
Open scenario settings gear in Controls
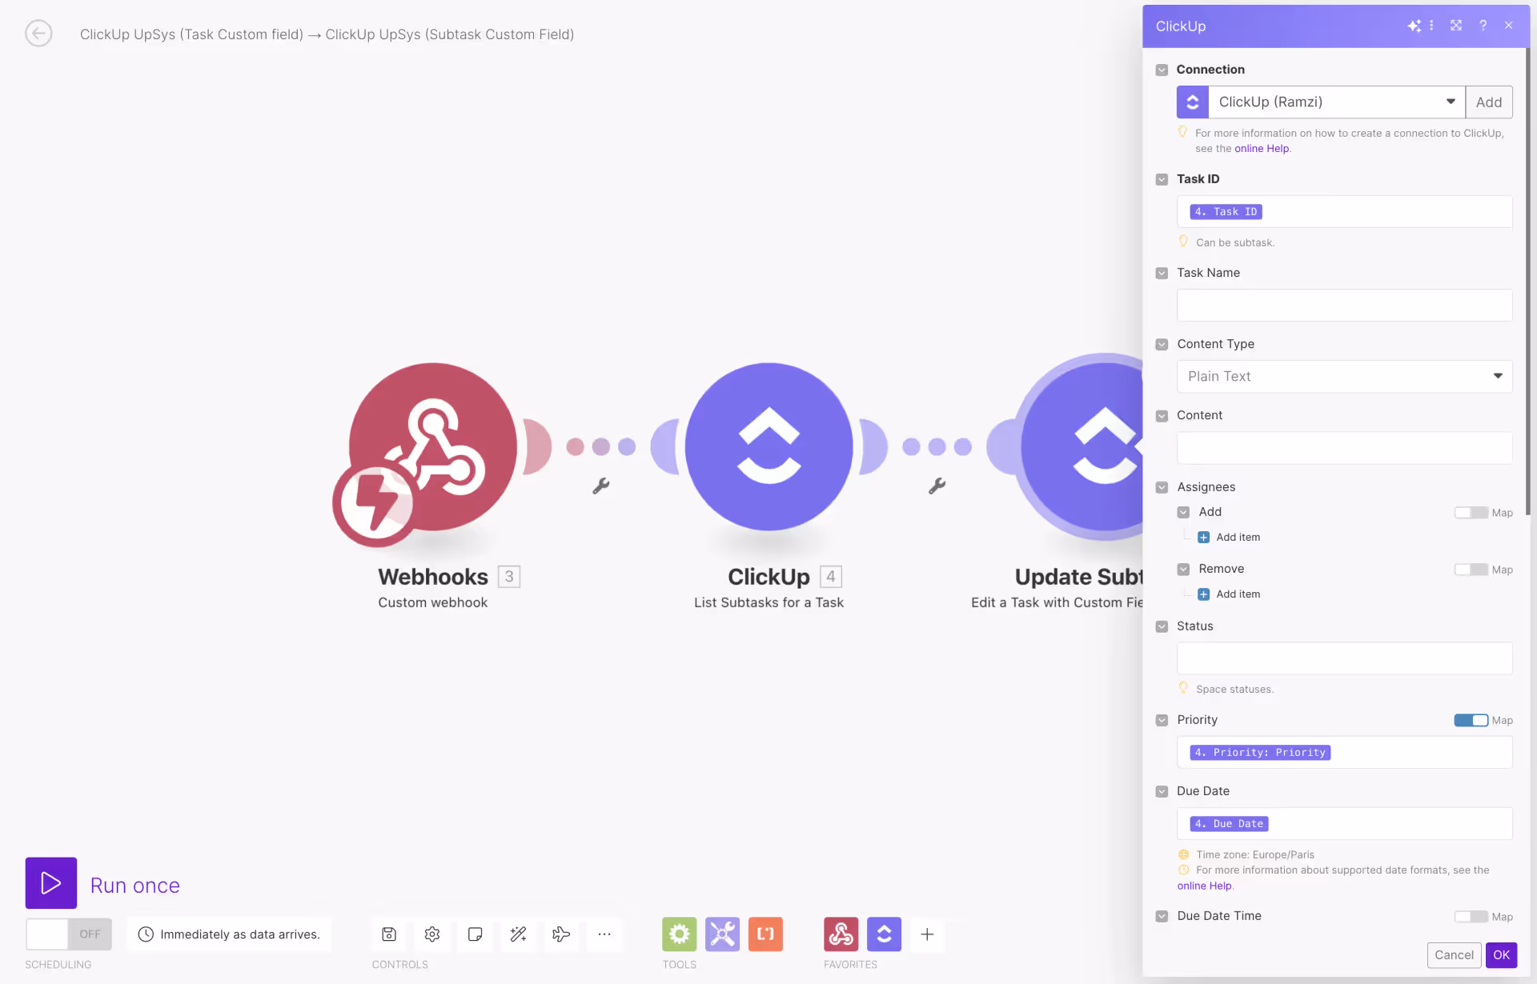(x=431, y=934)
